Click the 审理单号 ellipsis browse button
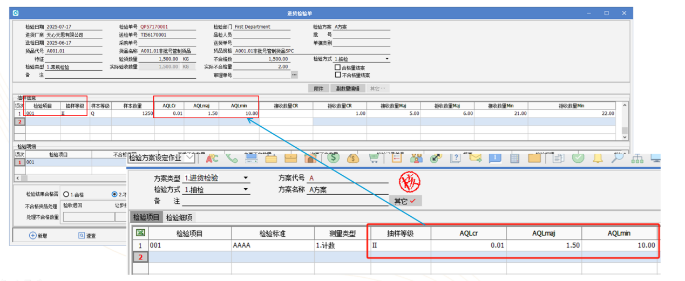The image size is (685, 281). [294, 75]
